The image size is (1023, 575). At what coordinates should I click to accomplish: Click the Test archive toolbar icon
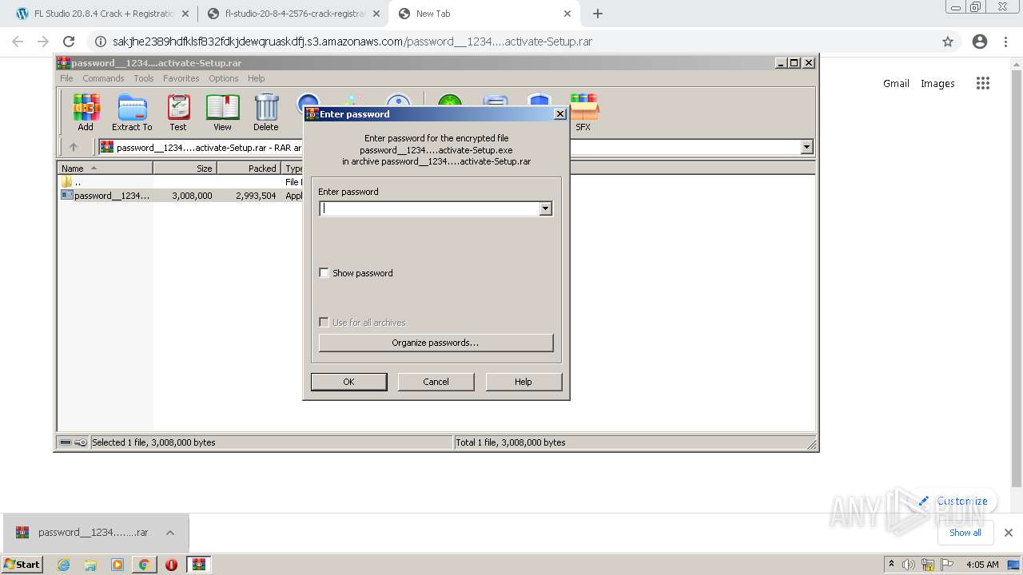pos(178,112)
